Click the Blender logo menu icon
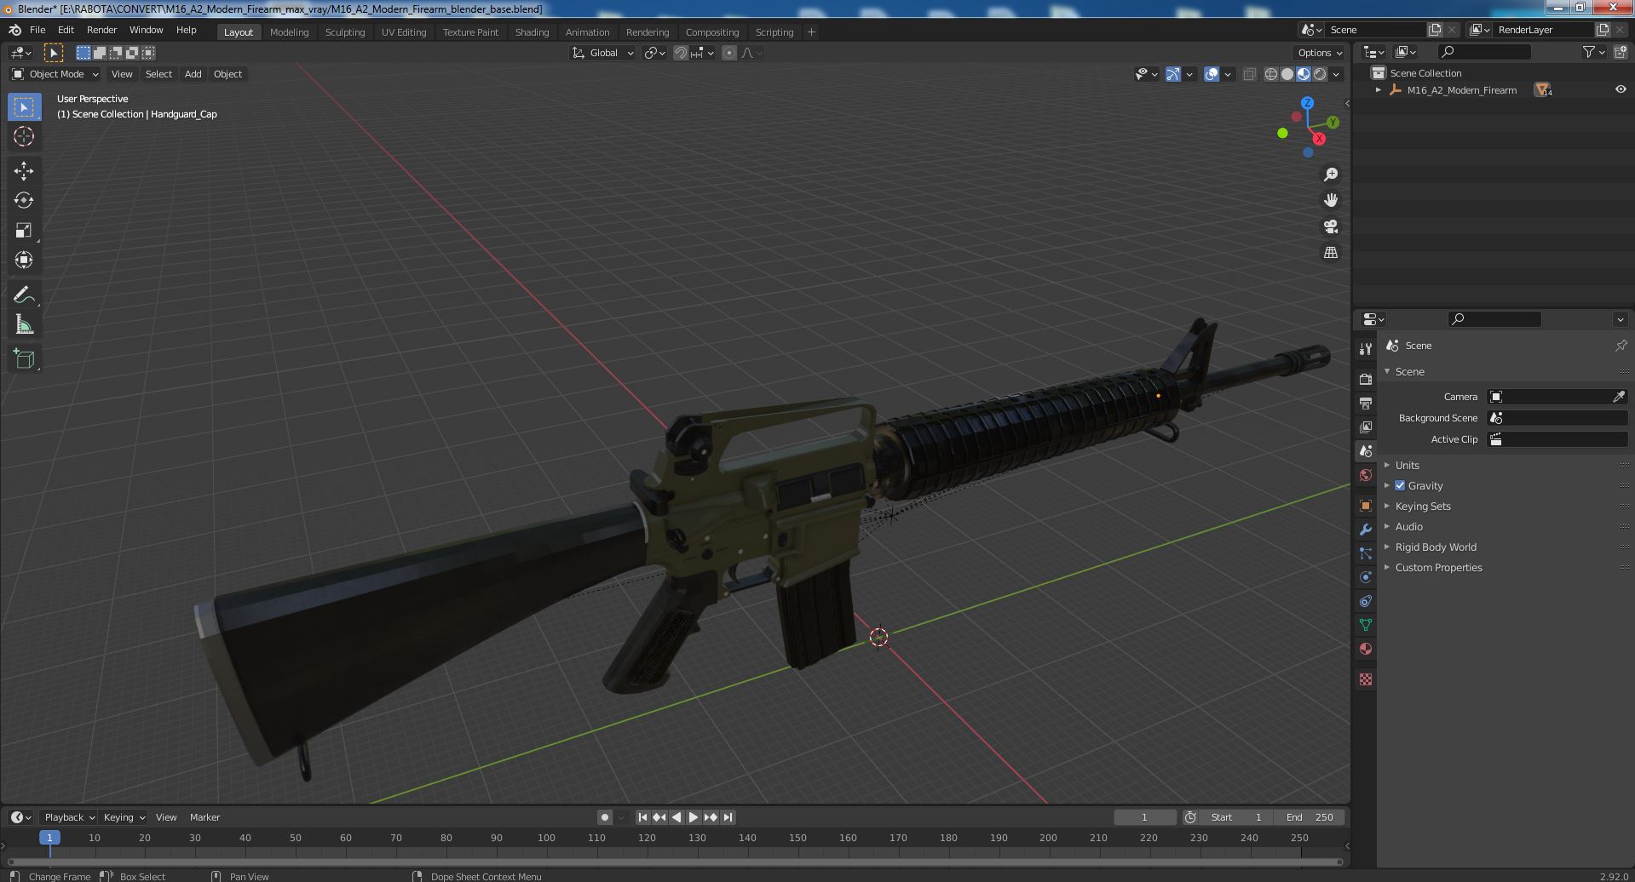This screenshot has height=882, width=1635. click(x=15, y=30)
